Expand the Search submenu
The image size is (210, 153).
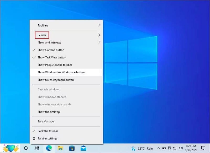(41, 35)
